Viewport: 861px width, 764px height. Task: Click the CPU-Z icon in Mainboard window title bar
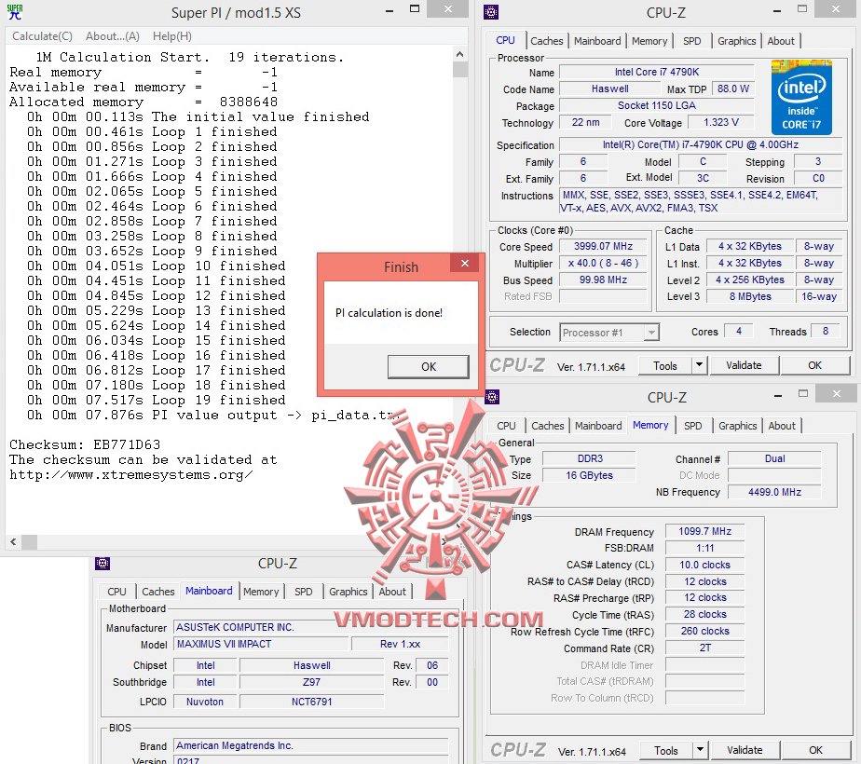coord(102,563)
